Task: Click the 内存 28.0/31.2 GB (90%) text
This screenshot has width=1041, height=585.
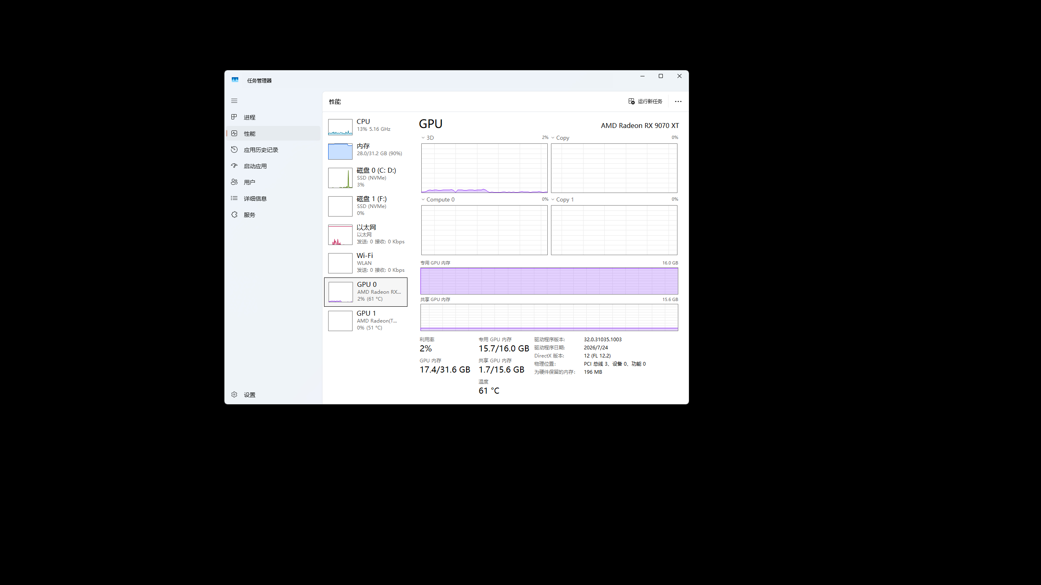Action: (x=379, y=154)
